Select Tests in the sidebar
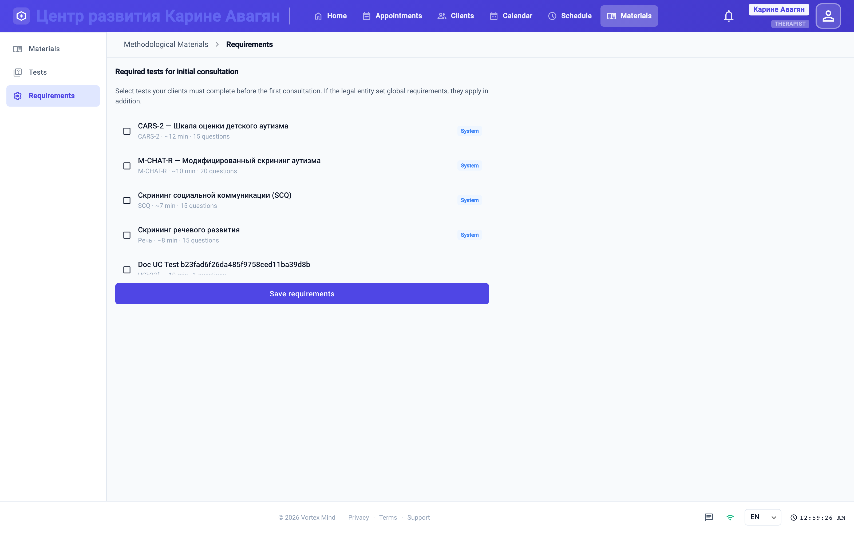The height and width of the screenshot is (533, 854). point(53,72)
